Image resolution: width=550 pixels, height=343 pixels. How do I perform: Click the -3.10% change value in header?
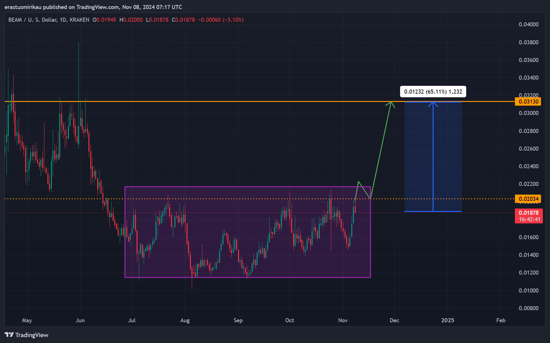coord(233,20)
